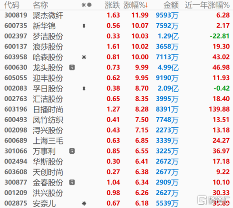Click the R badge beside 金春股份
Viewport: 233px width, 208px height.
(72, 182)
